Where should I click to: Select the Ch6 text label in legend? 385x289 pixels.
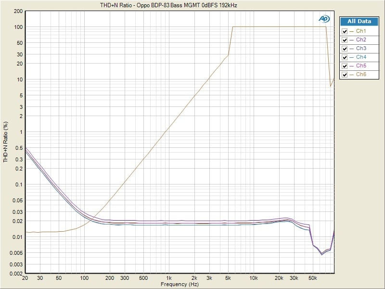(x=361, y=75)
